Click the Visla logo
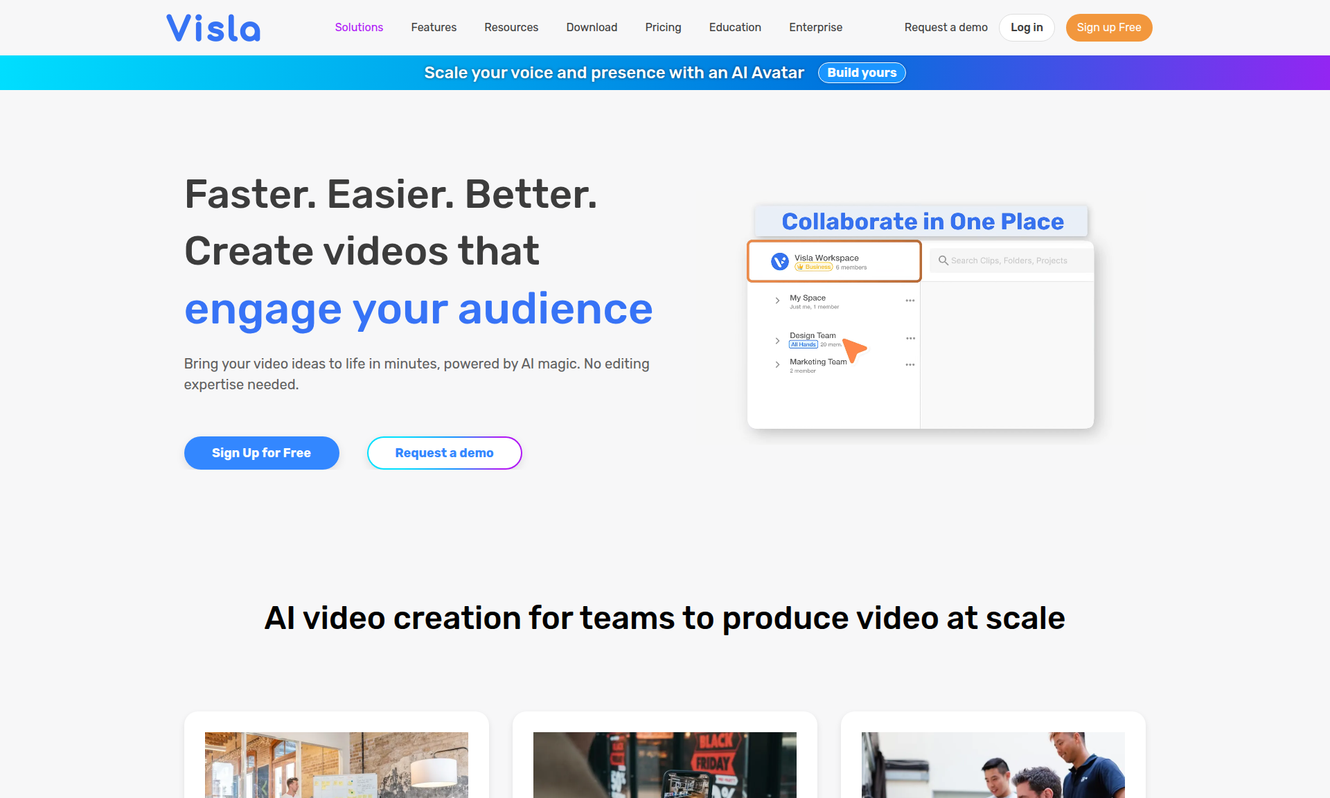The height and width of the screenshot is (798, 1330). click(x=213, y=28)
